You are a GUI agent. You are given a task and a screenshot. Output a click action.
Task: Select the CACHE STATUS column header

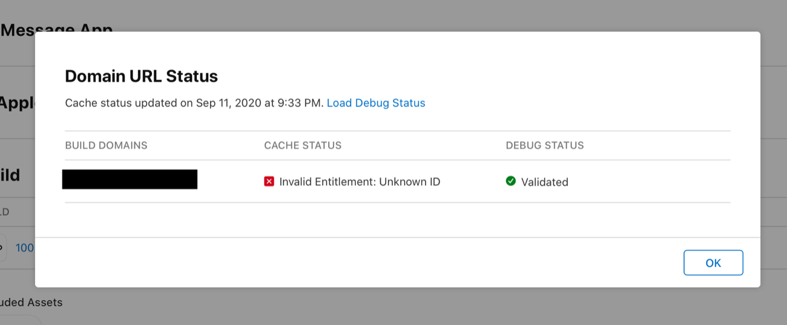pyautogui.click(x=303, y=145)
